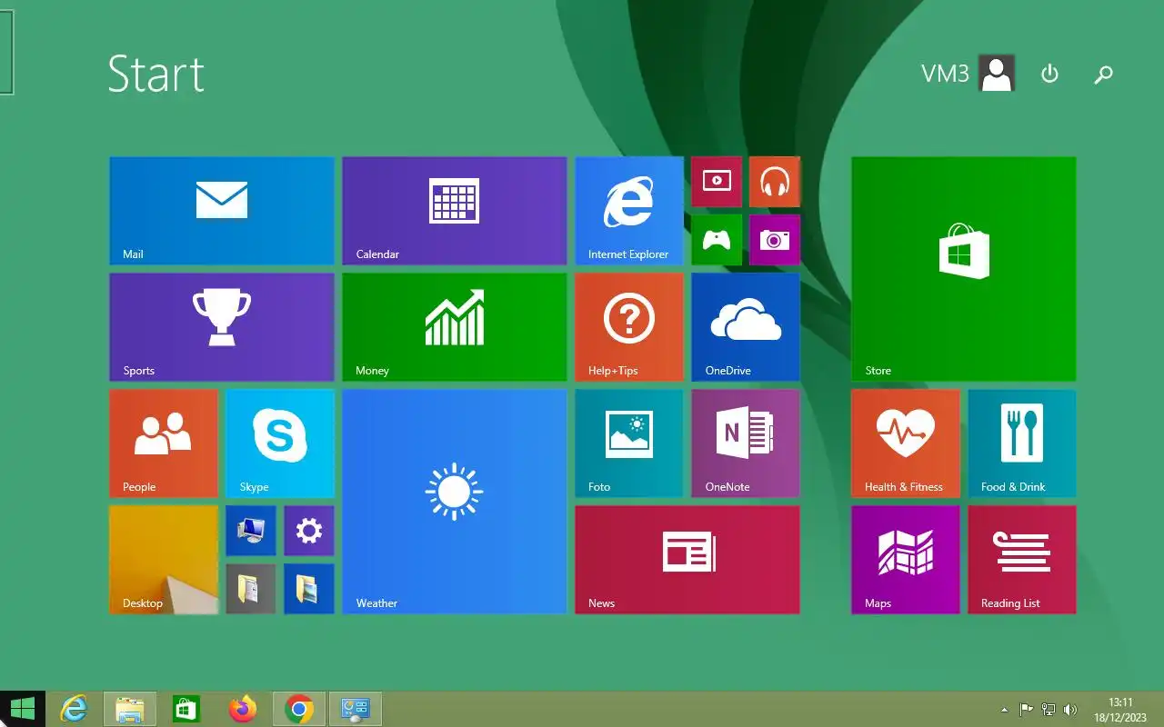Open the Control Panel taskbar icon

pos(355,709)
